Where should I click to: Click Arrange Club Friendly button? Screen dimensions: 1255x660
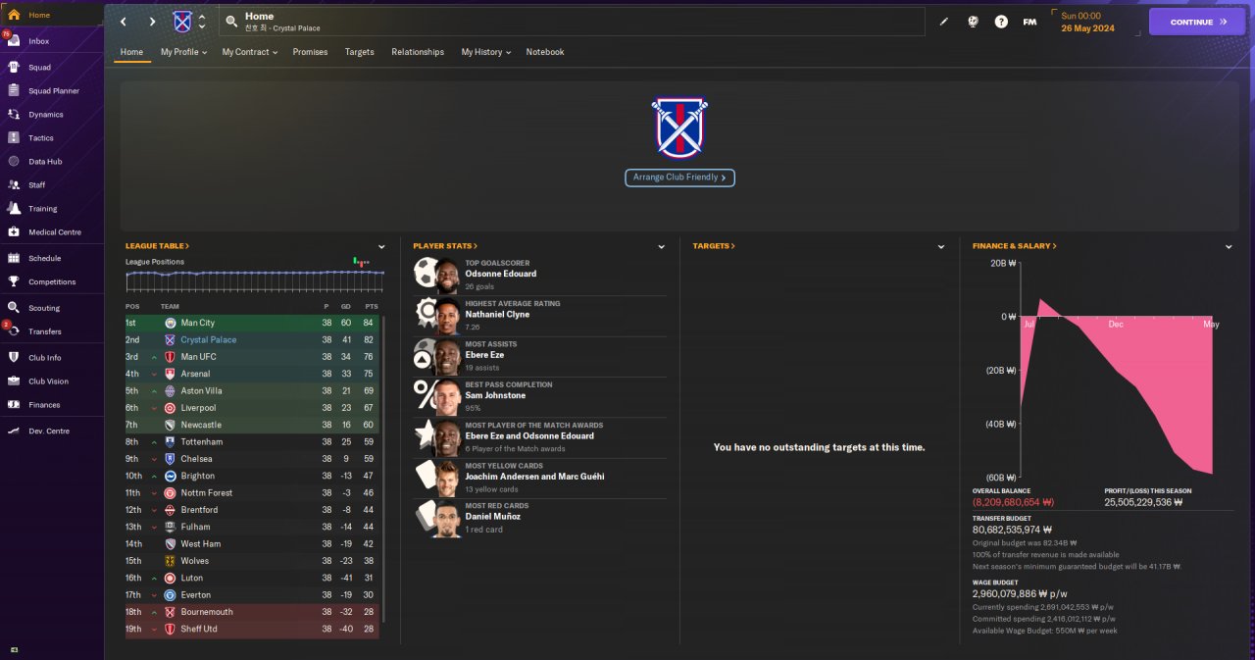click(x=679, y=178)
